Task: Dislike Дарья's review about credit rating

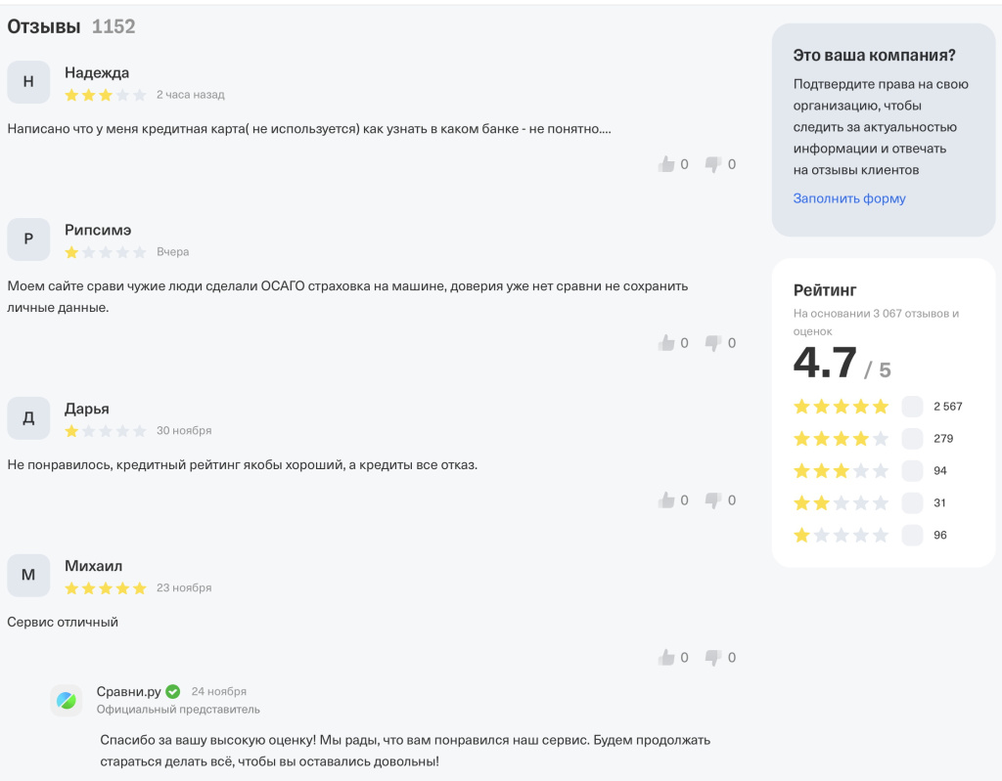Action: pos(713,500)
